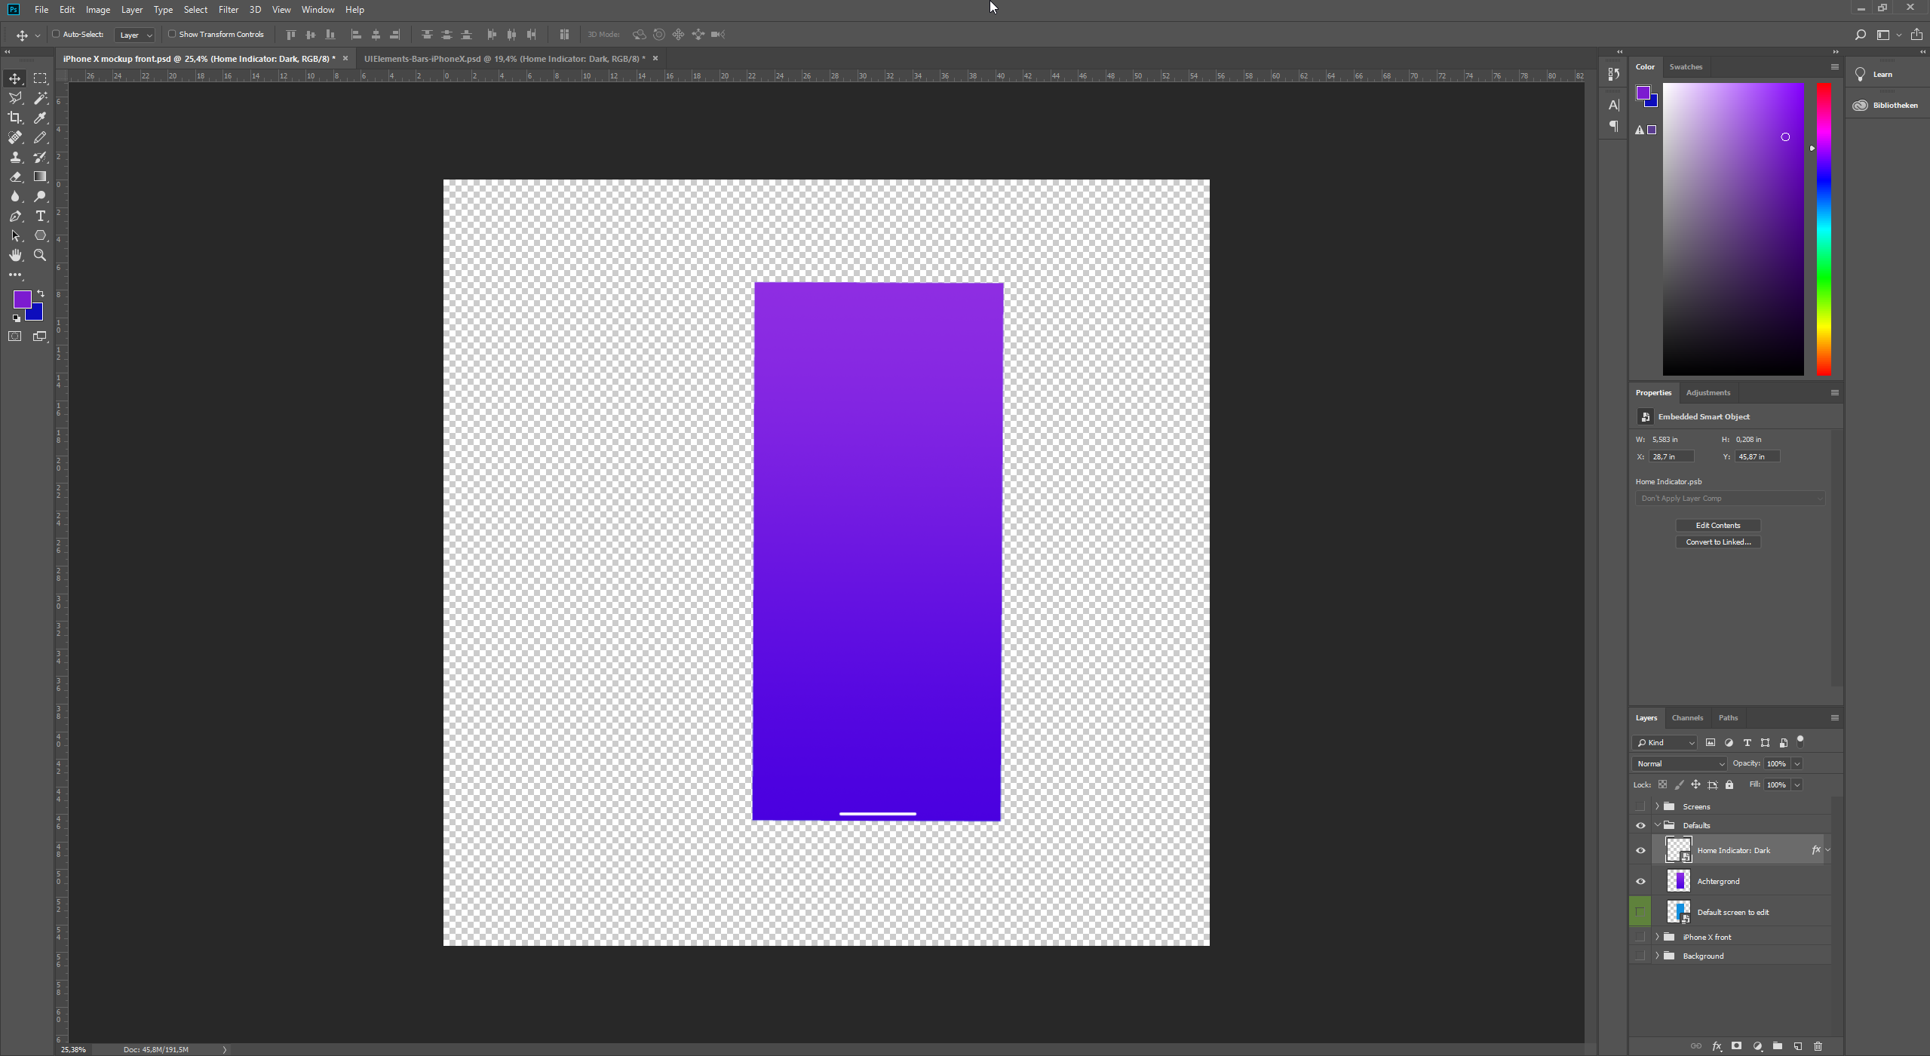Click the Edit Contents button
The height and width of the screenshot is (1056, 1930).
coord(1718,525)
